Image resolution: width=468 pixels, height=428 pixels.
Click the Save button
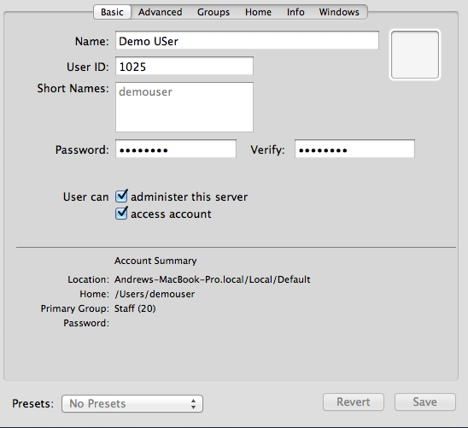tap(425, 402)
